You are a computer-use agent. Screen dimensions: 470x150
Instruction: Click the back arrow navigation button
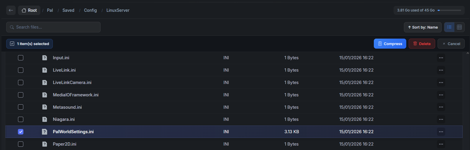(x=11, y=10)
